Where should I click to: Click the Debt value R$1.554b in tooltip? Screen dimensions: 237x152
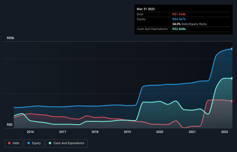coord(179,14)
